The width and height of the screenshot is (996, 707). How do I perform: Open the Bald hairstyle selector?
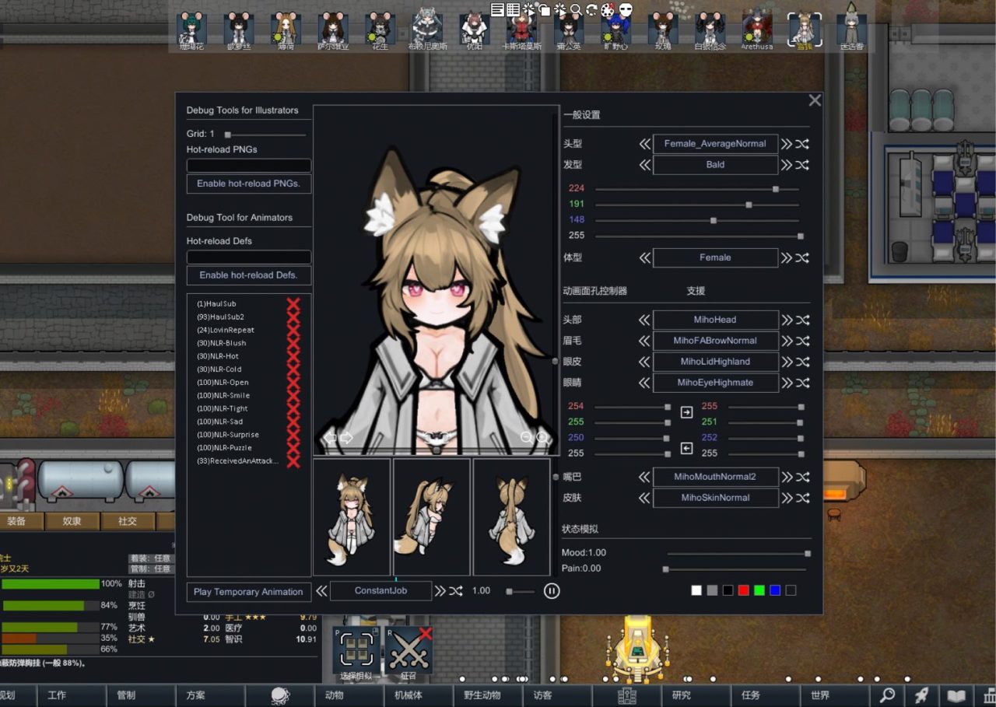(715, 165)
